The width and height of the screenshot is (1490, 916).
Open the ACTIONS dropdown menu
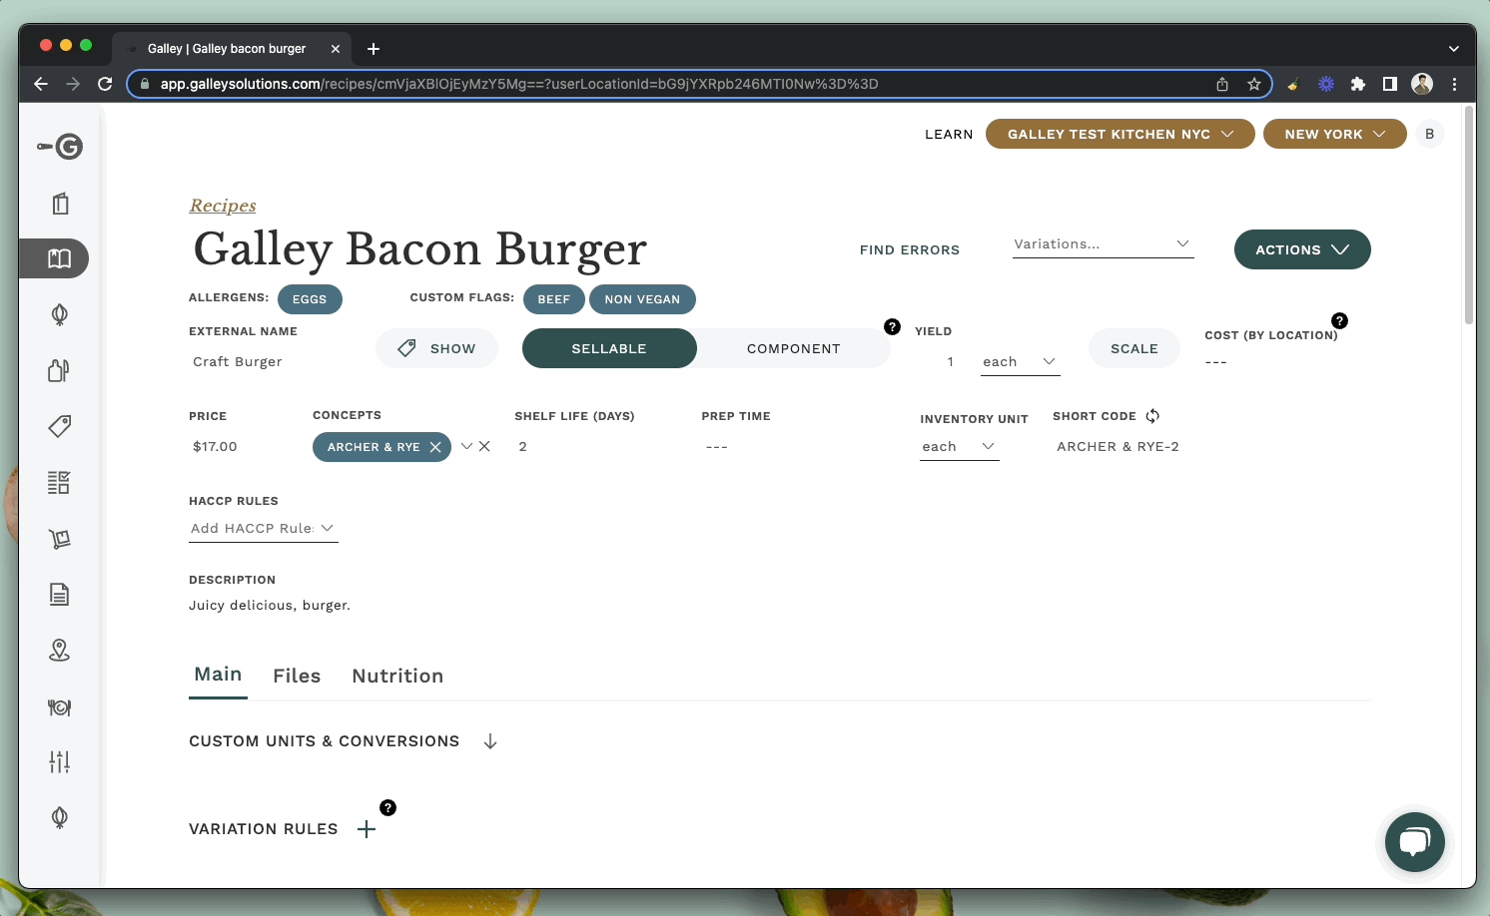[1302, 249]
